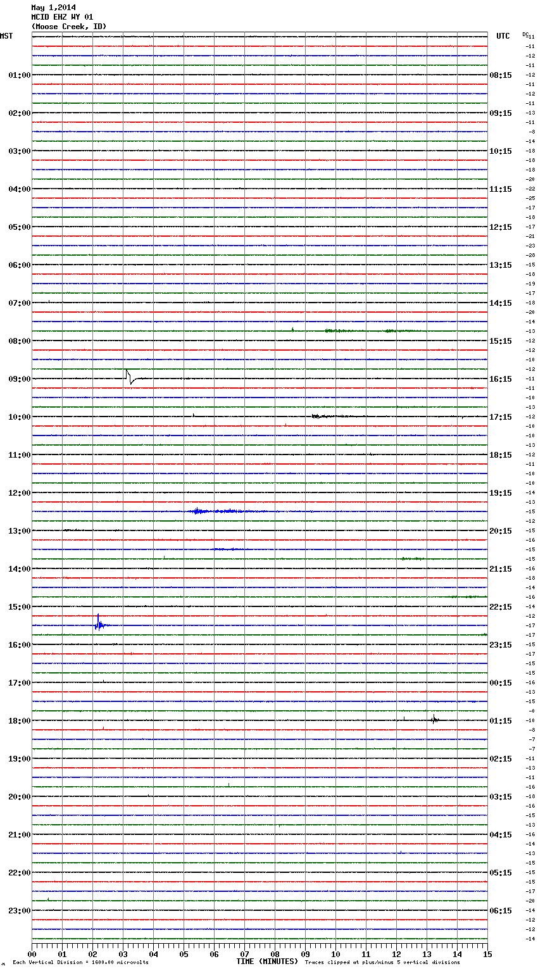Click the TIME (MINUTES) axis label
The width and height of the screenshot is (538, 971).
(x=267, y=962)
